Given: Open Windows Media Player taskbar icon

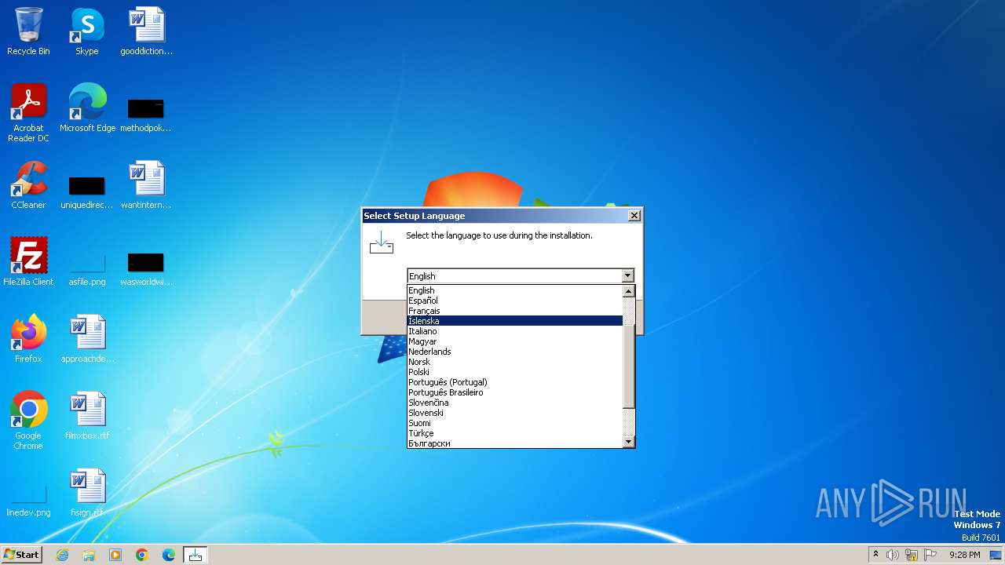Looking at the screenshot, I should [115, 555].
